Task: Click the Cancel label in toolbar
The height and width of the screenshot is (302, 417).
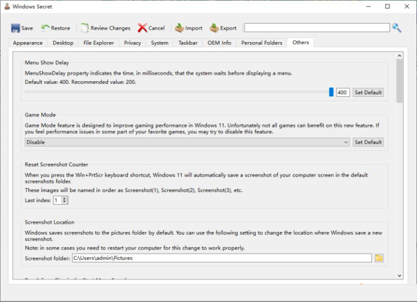Action: 156,28
